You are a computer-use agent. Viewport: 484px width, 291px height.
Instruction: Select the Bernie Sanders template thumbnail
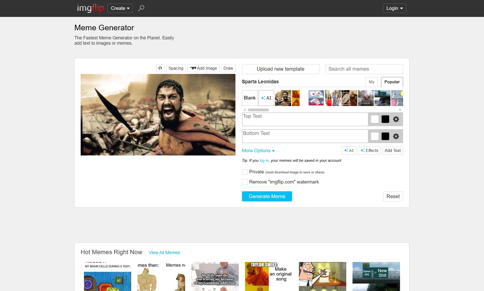pos(366,98)
